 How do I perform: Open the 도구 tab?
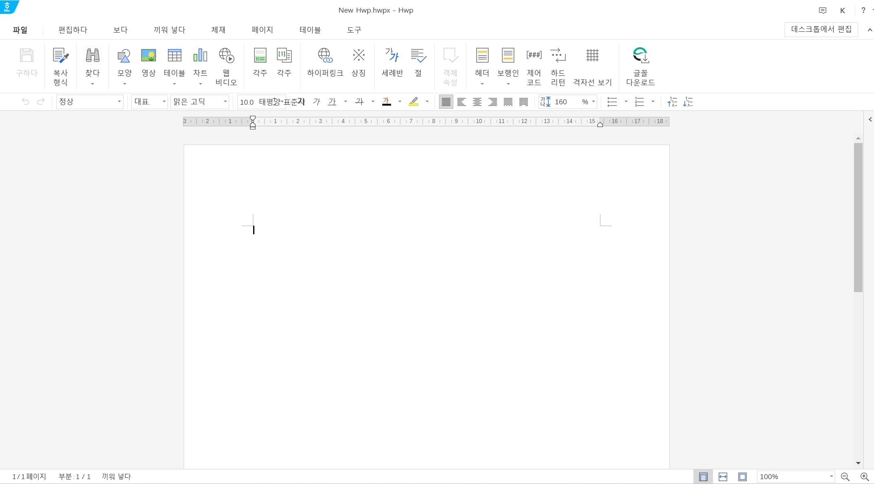[x=354, y=30]
